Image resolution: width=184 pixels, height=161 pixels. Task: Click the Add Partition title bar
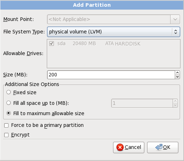coord(92,5)
